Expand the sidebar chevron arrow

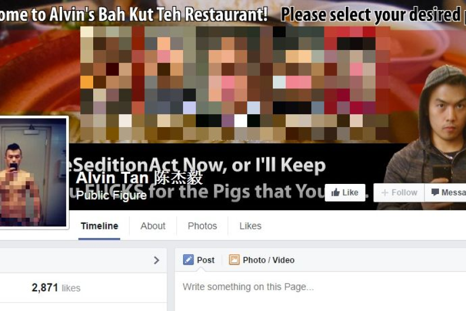[156, 260]
